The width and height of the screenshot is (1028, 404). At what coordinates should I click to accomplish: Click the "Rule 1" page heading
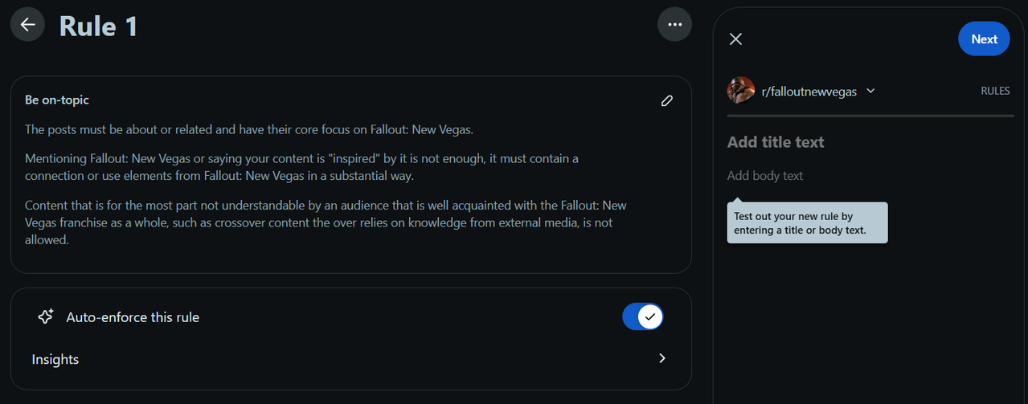(x=99, y=27)
